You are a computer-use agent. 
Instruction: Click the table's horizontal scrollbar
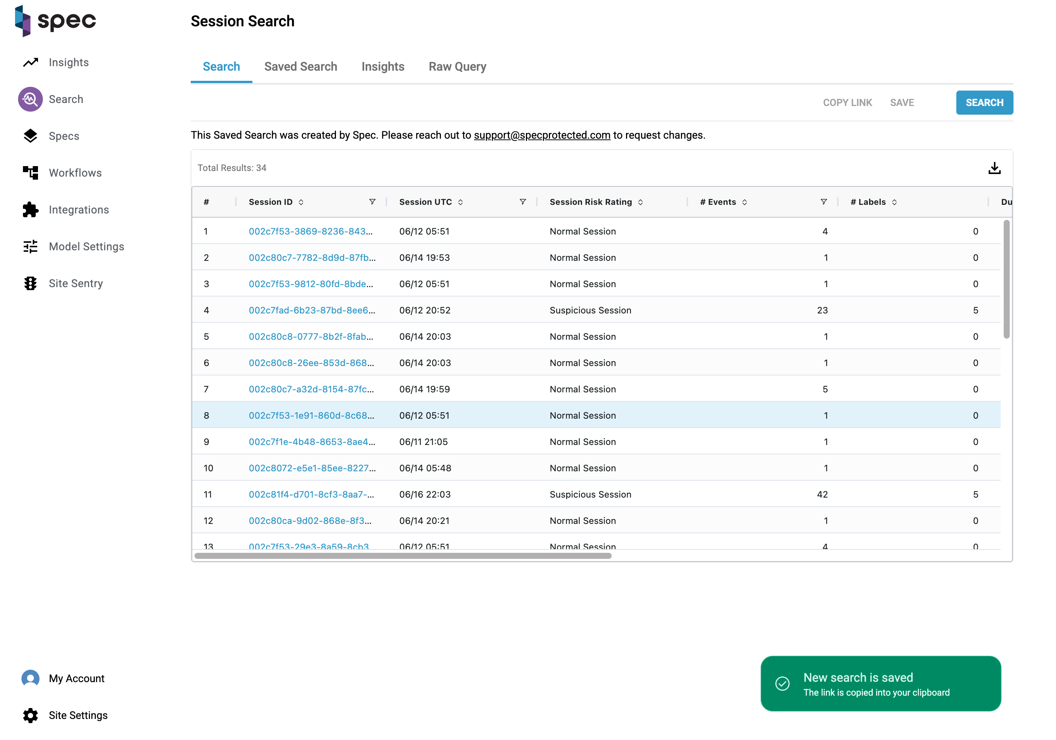[403, 556]
